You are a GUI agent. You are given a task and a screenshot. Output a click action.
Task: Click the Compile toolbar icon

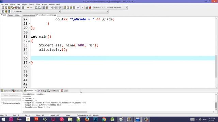point(65,8)
